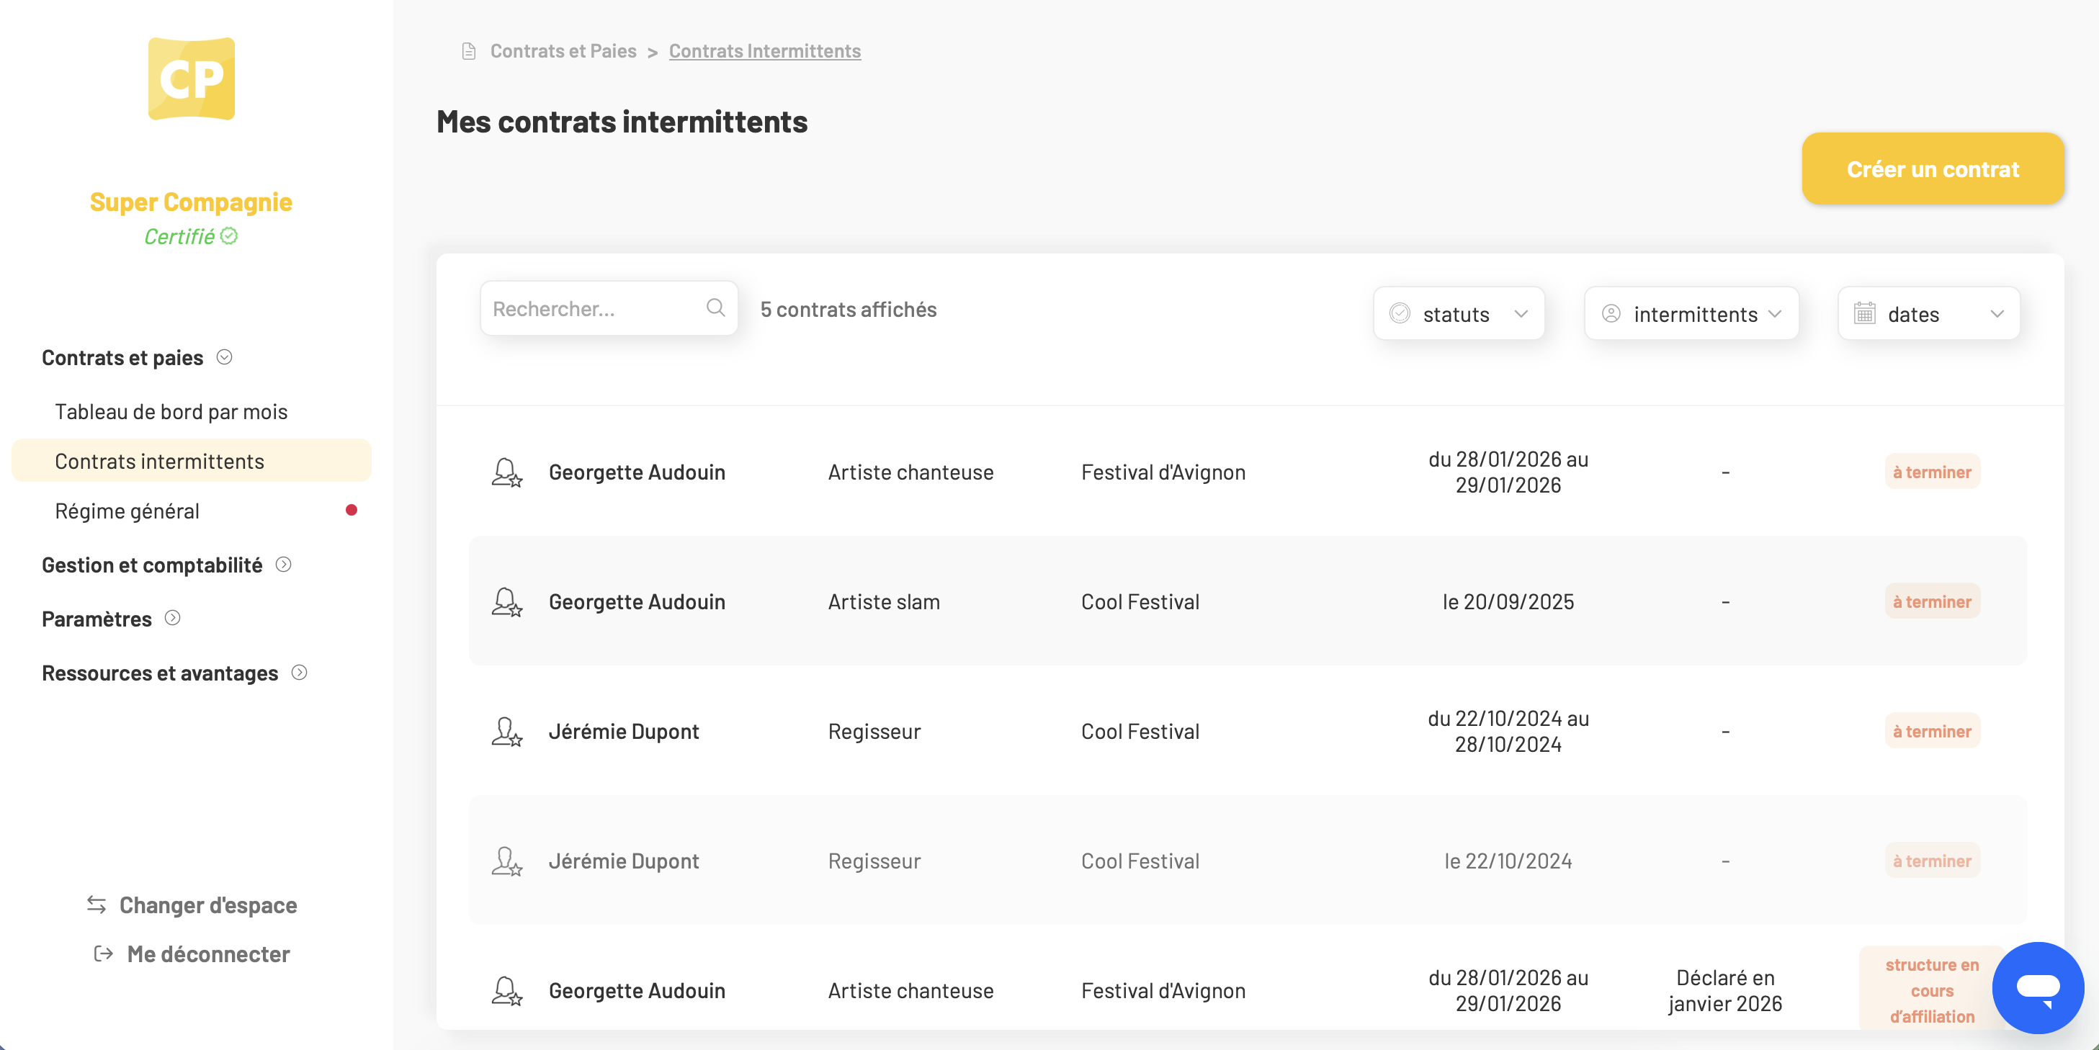The height and width of the screenshot is (1050, 2099).
Task: Click Cool Festival in le 20/09/2025 row
Action: pos(1140,601)
